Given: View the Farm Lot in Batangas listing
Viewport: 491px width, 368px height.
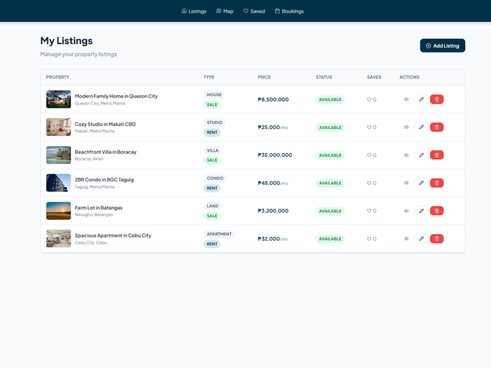Looking at the screenshot, I should pyautogui.click(x=406, y=211).
